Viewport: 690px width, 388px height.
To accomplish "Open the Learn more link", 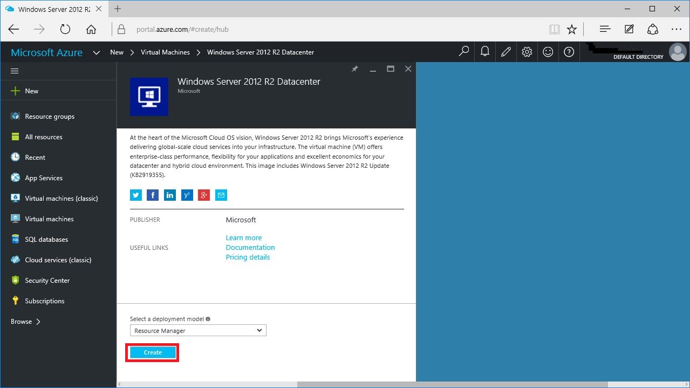I will pyautogui.click(x=243, y=237).
